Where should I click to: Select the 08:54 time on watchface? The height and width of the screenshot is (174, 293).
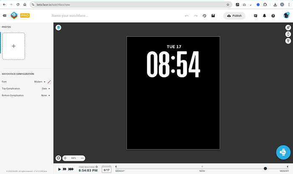[173, 64]
